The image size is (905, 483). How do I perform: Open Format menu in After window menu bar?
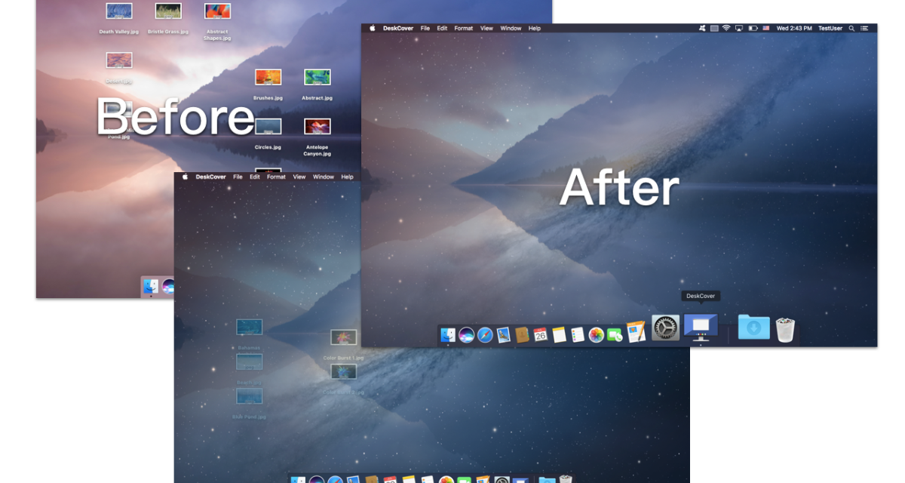point(464,28)
